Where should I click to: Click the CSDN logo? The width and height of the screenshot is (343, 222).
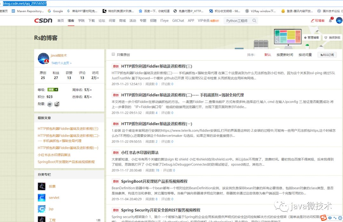(44, 20)
